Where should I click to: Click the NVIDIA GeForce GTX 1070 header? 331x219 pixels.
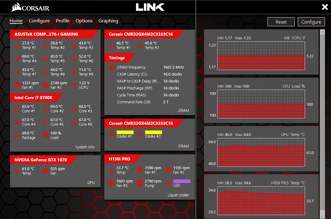click(x=44, y=160)
